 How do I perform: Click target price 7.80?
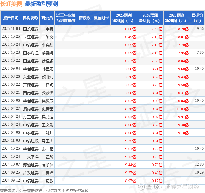pos(200,53)
